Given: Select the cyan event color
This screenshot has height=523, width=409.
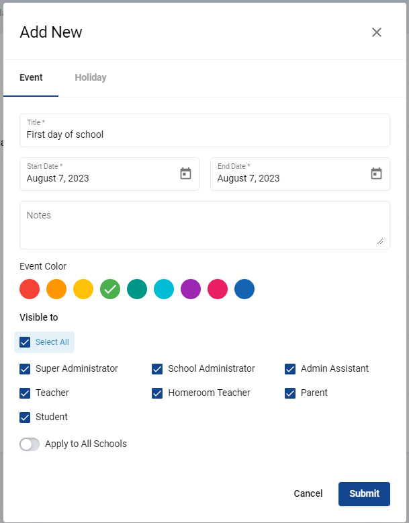Looking at the screenshot, I should [x=164, y=289].
